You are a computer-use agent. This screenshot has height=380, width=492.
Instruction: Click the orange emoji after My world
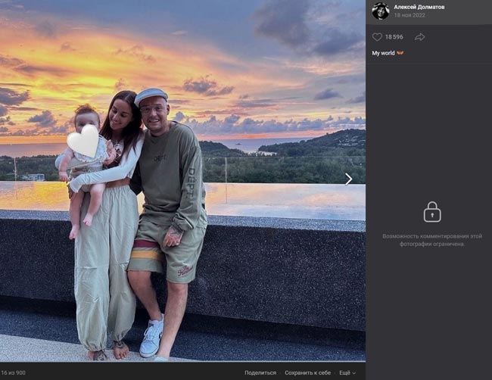[x=400, y=53]
